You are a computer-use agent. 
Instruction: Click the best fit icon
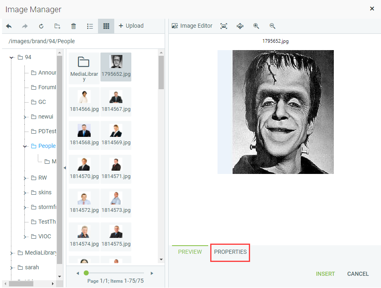[x=224, y=26]
